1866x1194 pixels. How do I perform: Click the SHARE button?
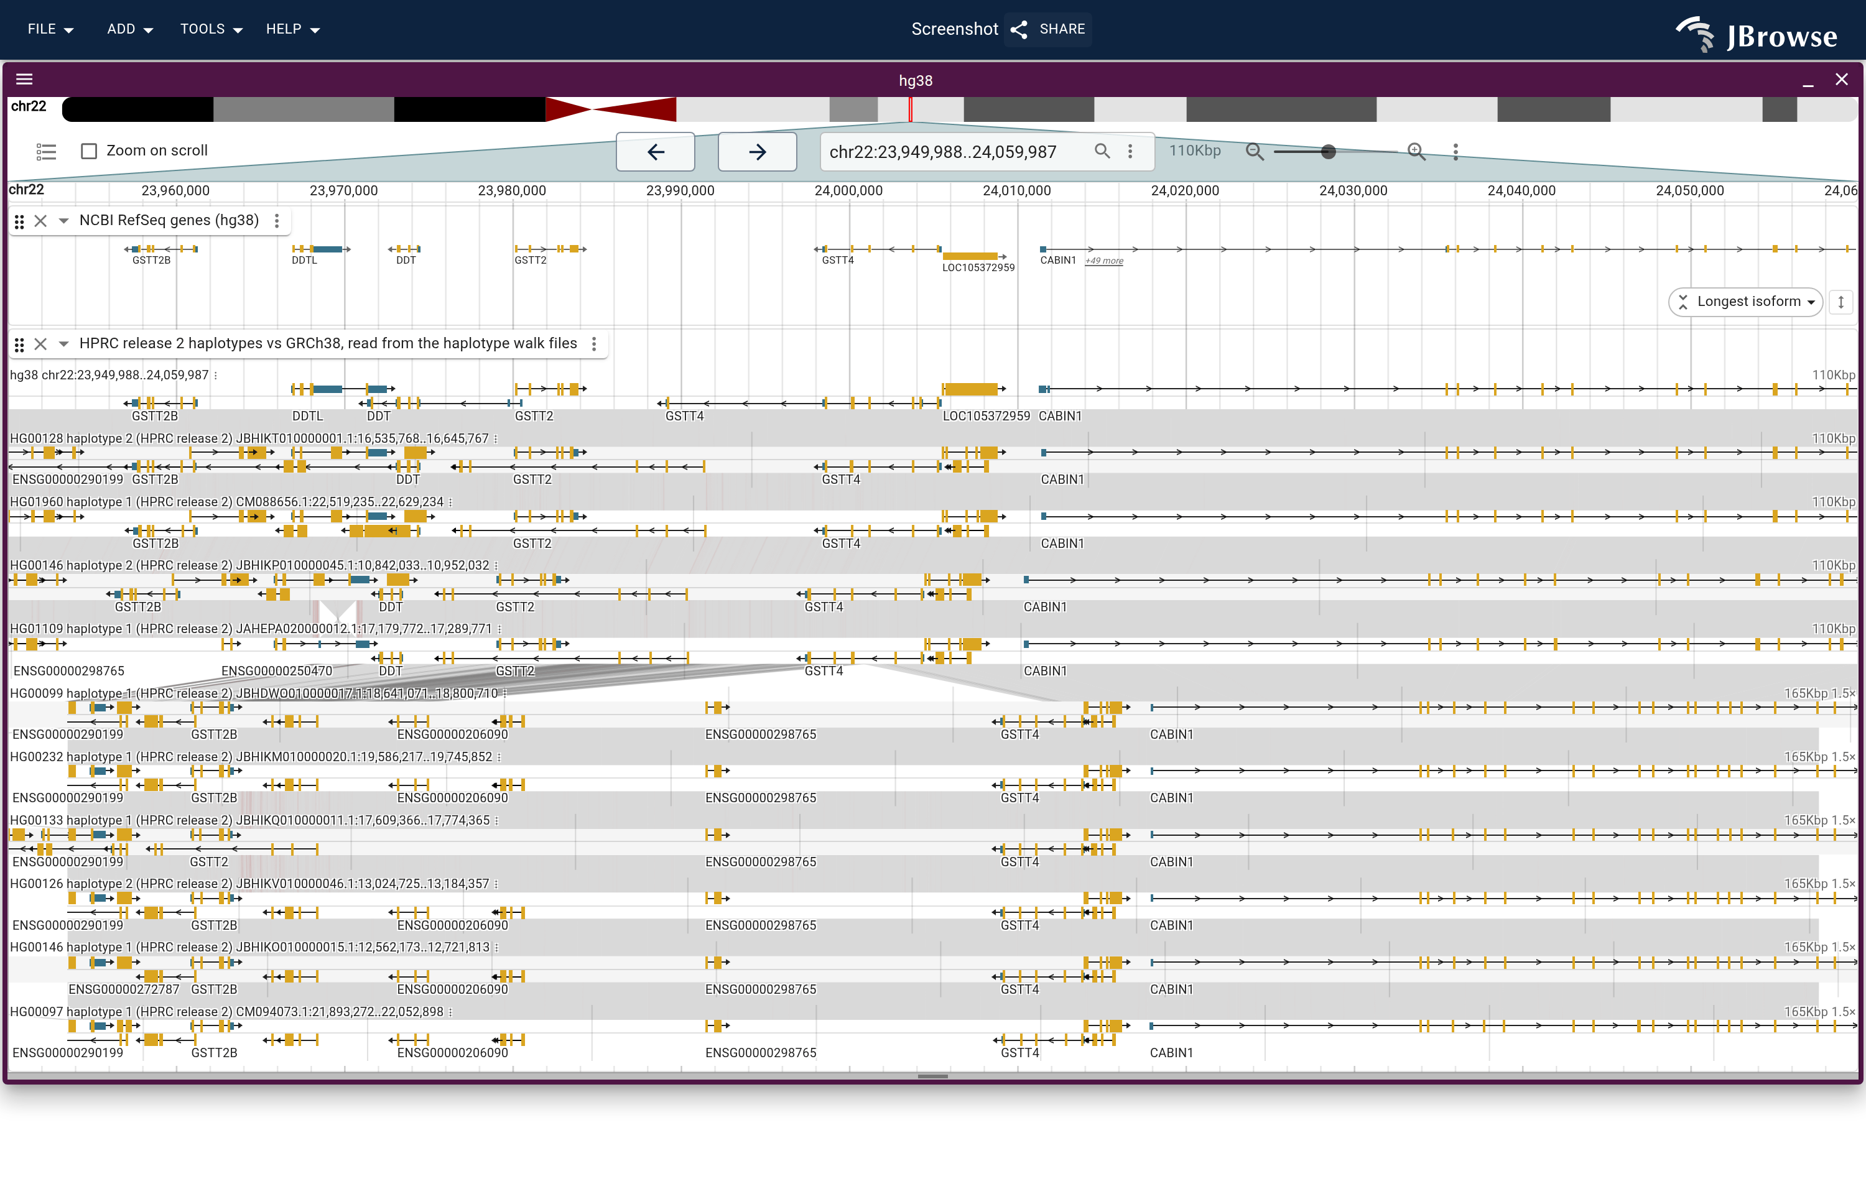[x=1048, y=29]
